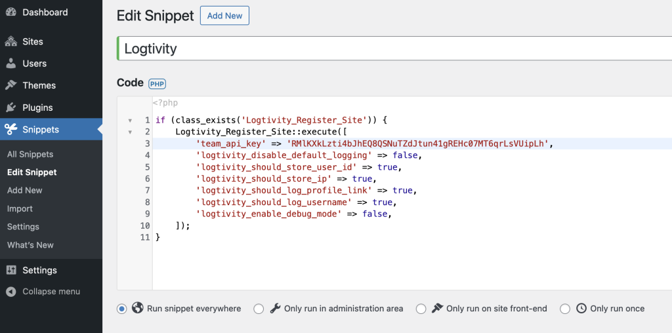Open All Snippets submenu item
Screen dimensions: 672x333
(30, 154)
